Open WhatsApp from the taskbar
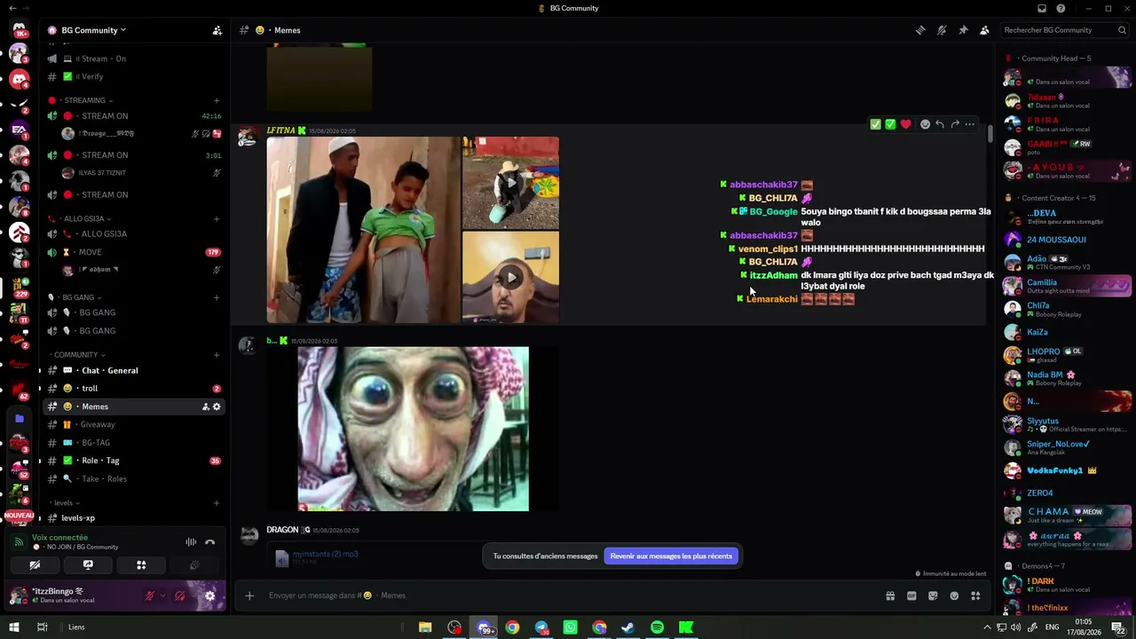Screen dimensions: 1136x639 [x=571, y=627]
